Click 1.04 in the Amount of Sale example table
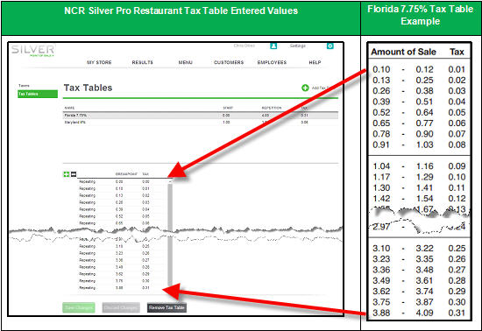This screenshot has width=482, height=331. (381, 166)
